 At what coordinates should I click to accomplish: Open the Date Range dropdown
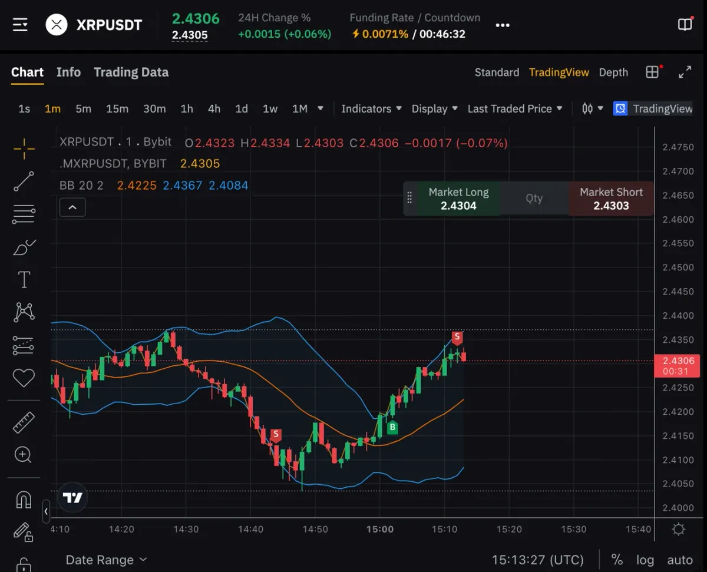coord(106,560)
